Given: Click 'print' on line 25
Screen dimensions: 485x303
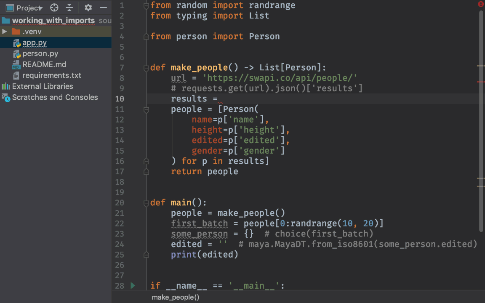Looking at the screenshot, I should pyautogui.click(x=184, y=255).
